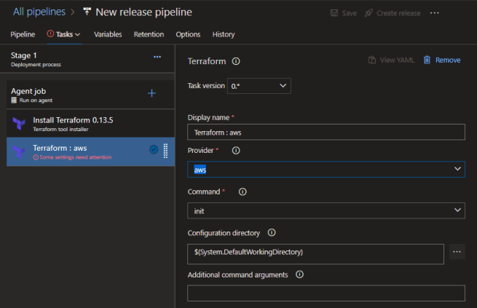This screenshot has width=477, height=308.
Task: Click the info icon beside Provider
Action: (235, 150)
